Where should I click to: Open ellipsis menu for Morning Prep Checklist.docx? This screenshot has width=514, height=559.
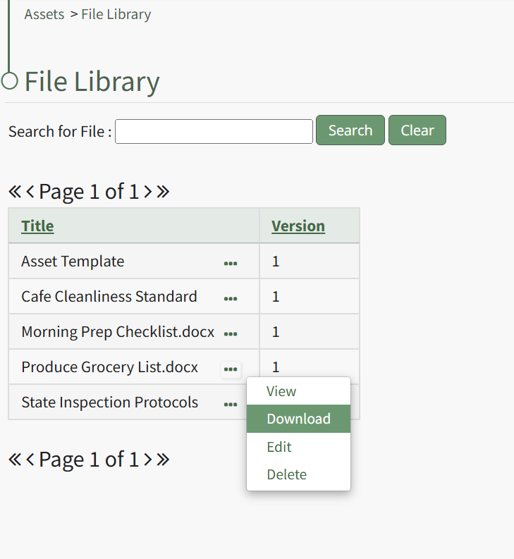(x=231, y=333)
